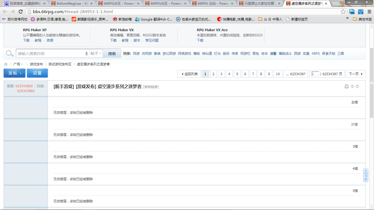The width and height of the screenshot is (374, 210).
Task: Click the 复制链接 copy link
Action: [x=151, y=87]
